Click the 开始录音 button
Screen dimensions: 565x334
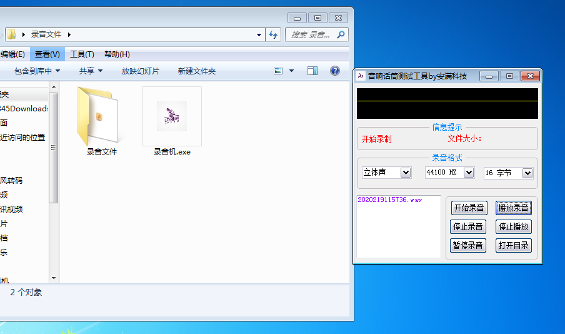click(469, 208)
